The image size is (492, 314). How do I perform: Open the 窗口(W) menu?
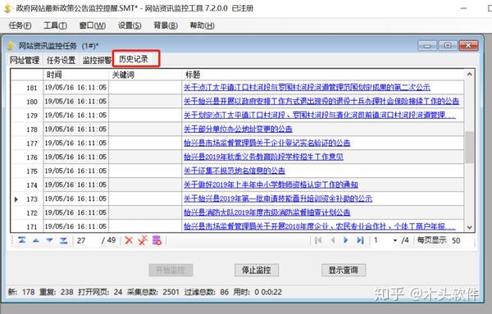pos(92,25)
